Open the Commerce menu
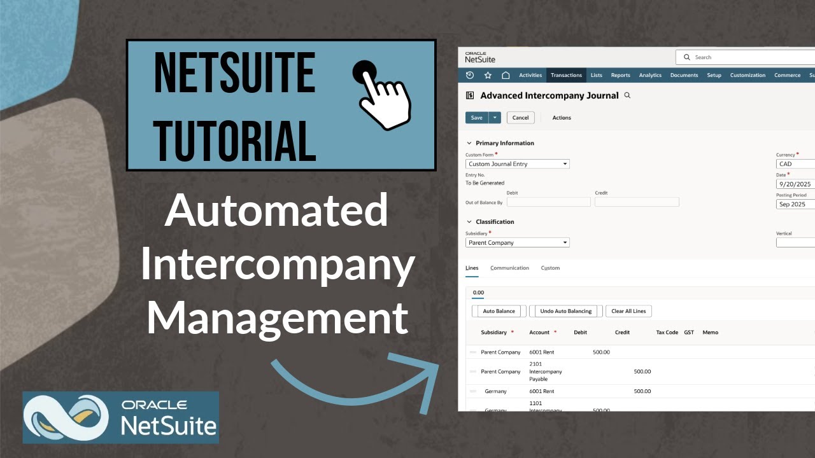 tap(787, 75)
